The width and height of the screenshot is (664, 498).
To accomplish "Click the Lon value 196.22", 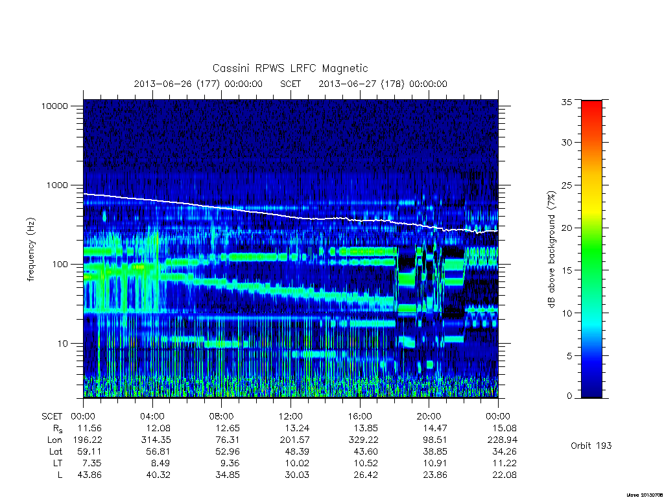I will tap(88, 440).
